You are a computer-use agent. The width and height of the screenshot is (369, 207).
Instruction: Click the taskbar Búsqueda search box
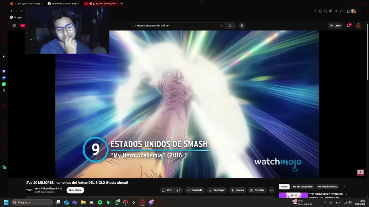pyautogui.click(x=32, y=202)
